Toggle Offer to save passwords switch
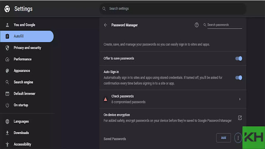Viewport: 265px width, 149px height. pyautogui.click(x=238, y=58)
